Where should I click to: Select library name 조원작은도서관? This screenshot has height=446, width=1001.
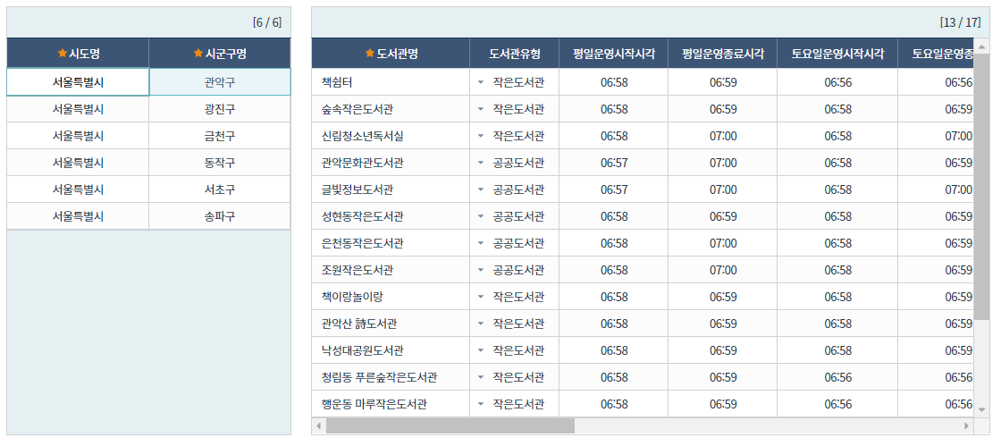[391, 270]
